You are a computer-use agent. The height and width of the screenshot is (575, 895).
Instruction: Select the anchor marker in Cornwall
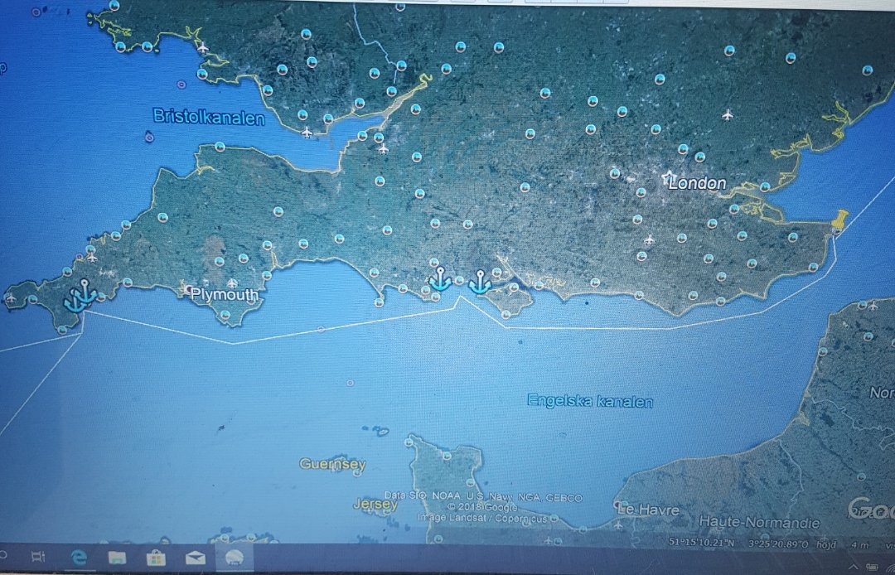coord(82,296)
